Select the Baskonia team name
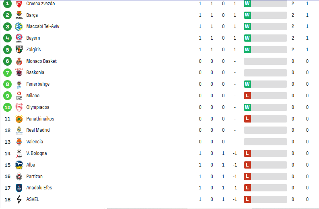This screenshot has height=209, width=319. 35,72
